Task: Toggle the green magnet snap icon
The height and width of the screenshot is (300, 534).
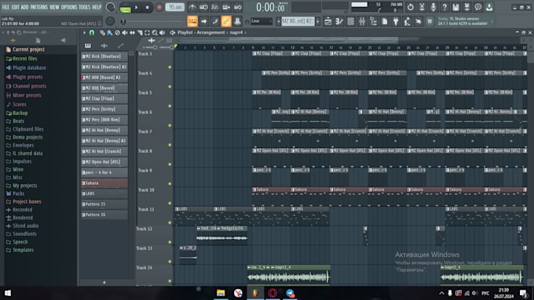Action: pos(92,33)
